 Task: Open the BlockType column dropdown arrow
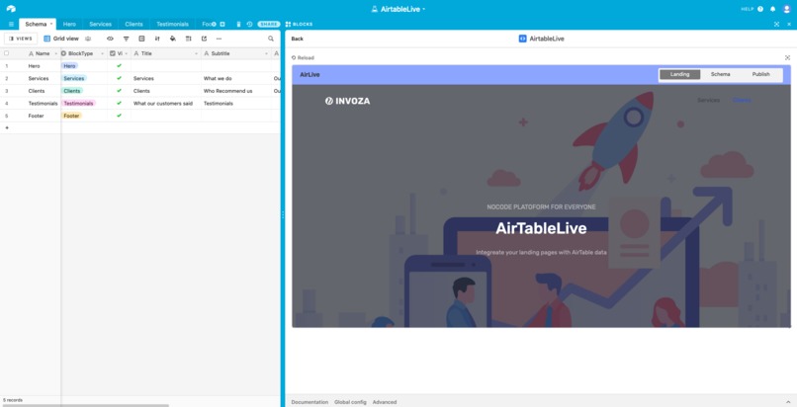[x=103, y=53]
